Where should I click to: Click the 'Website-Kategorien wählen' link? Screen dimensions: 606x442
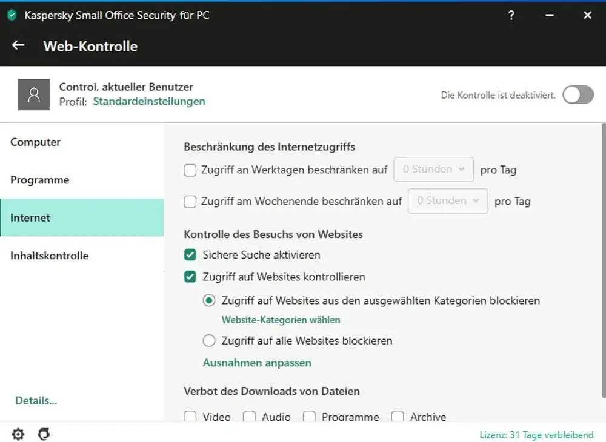tap(281, 320)
